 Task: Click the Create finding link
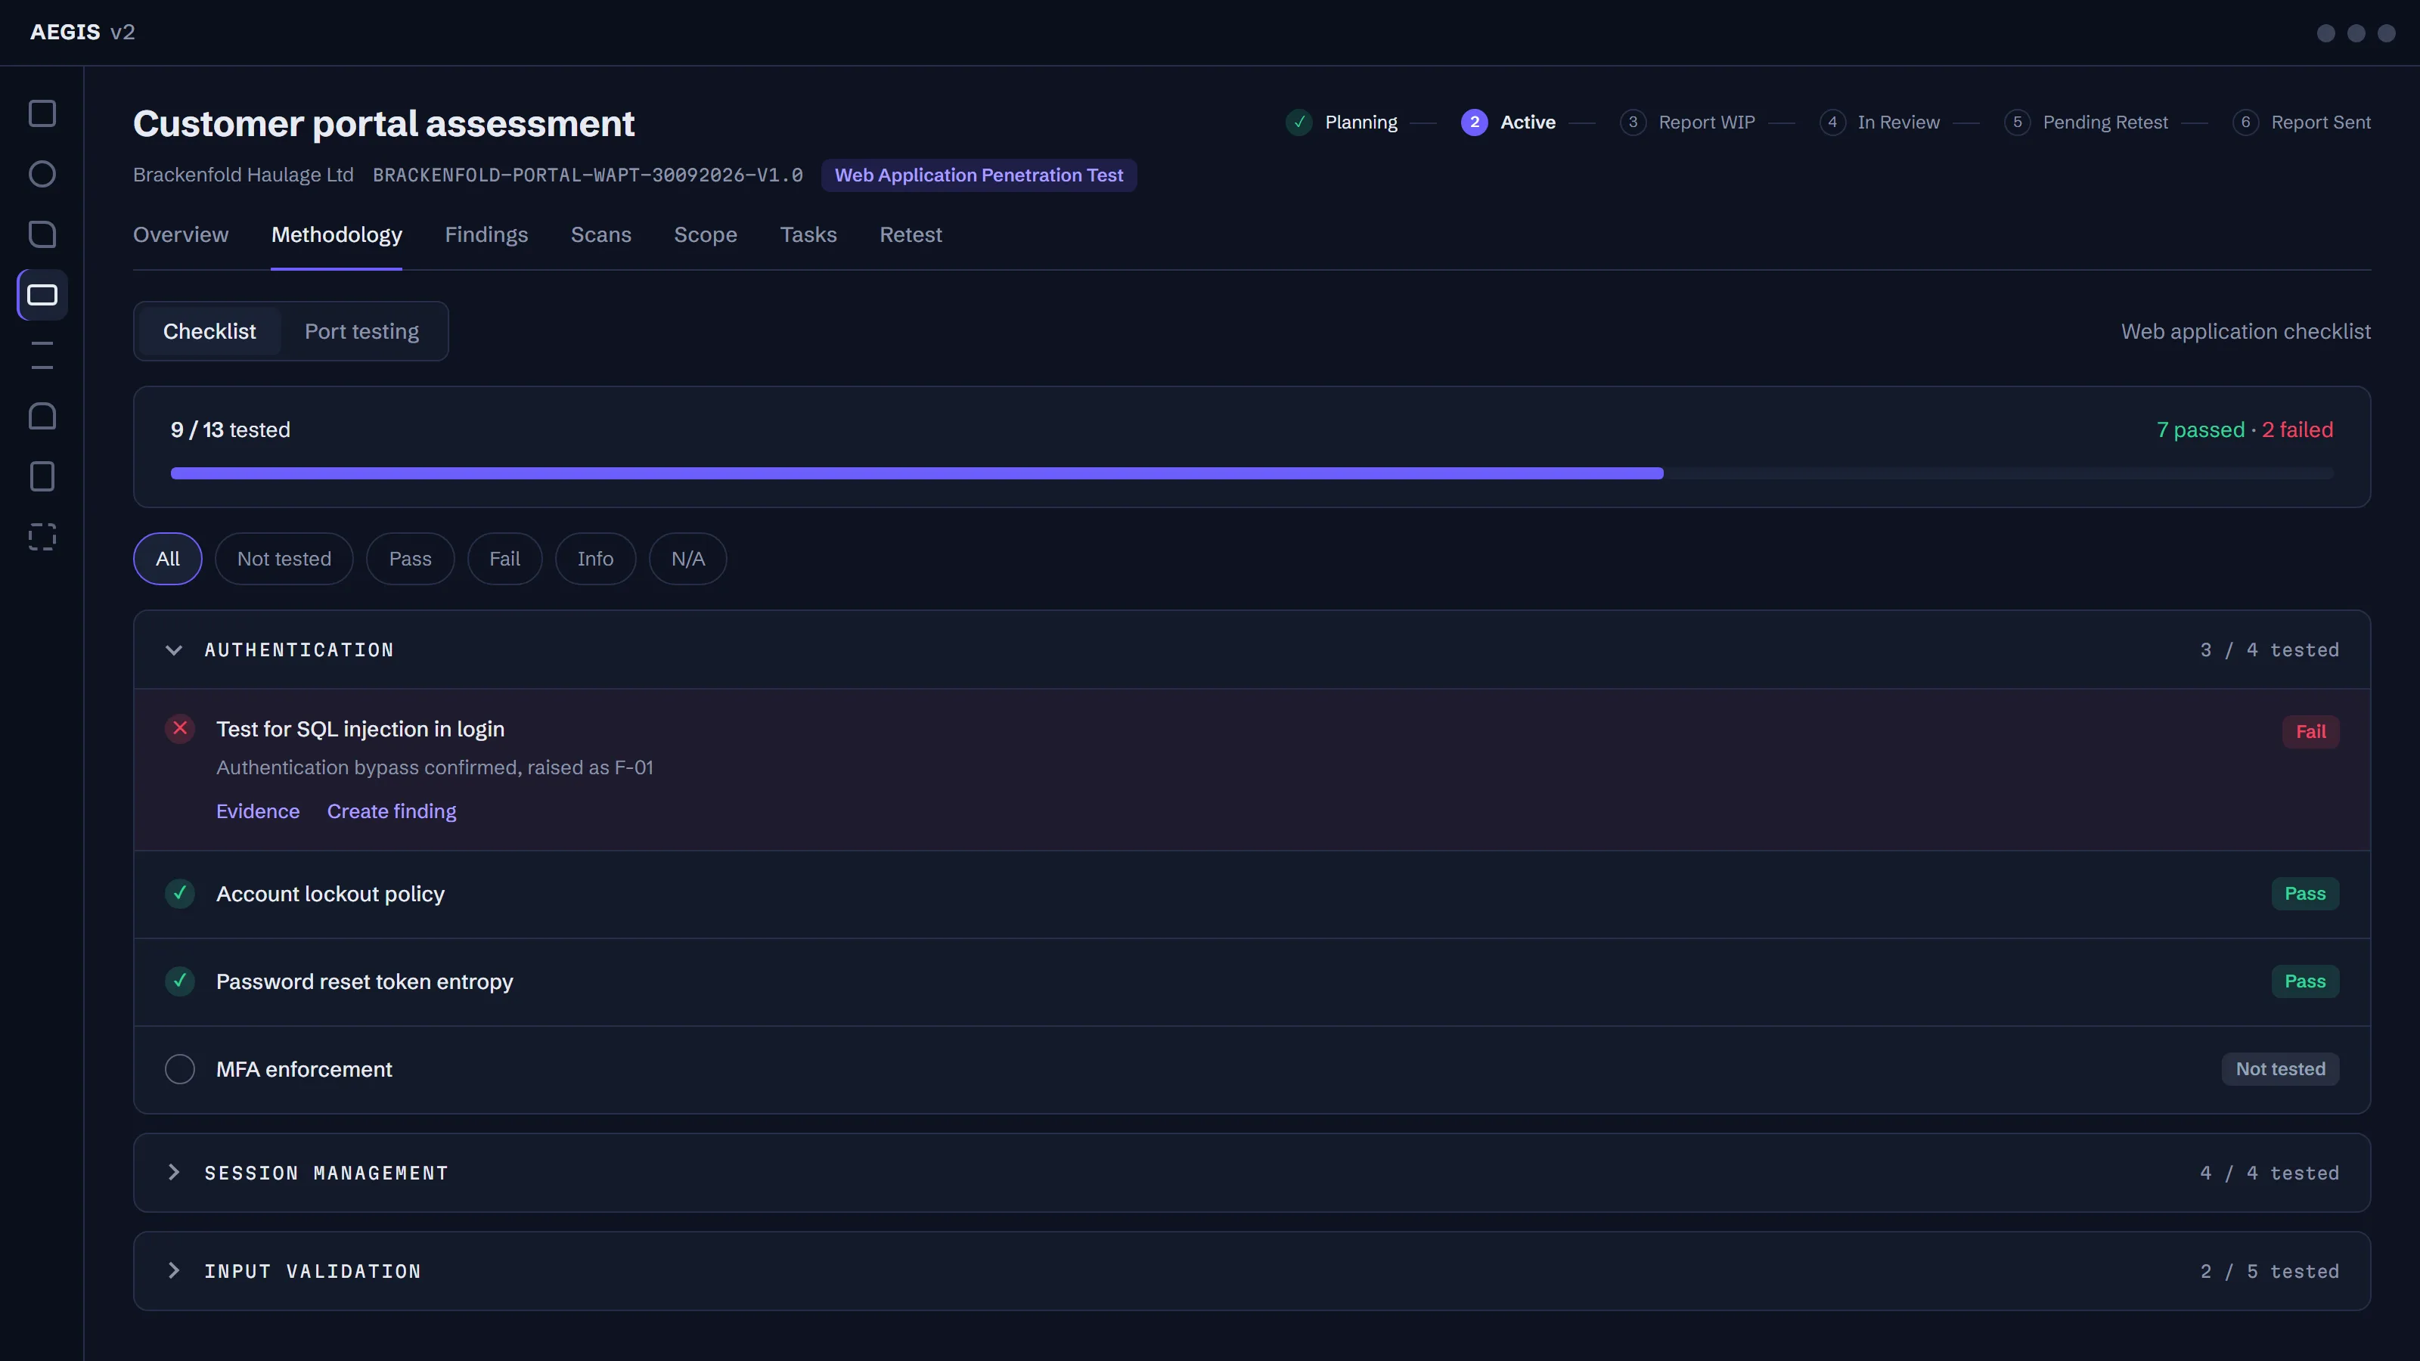(392, 811)
